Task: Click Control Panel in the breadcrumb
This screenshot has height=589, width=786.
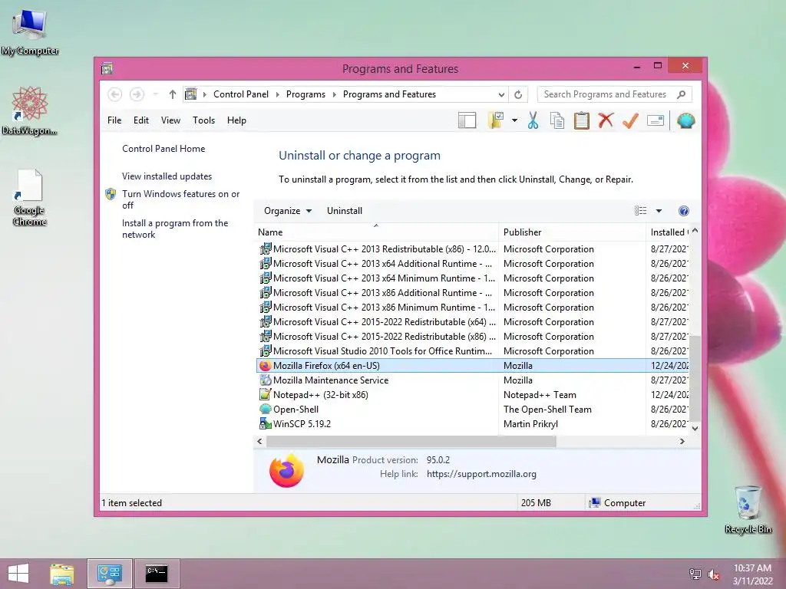Action: coord(241,94)
